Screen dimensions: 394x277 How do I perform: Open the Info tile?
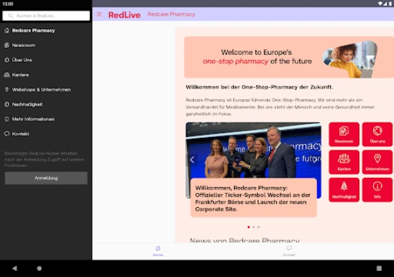click(x=377, y=190)
